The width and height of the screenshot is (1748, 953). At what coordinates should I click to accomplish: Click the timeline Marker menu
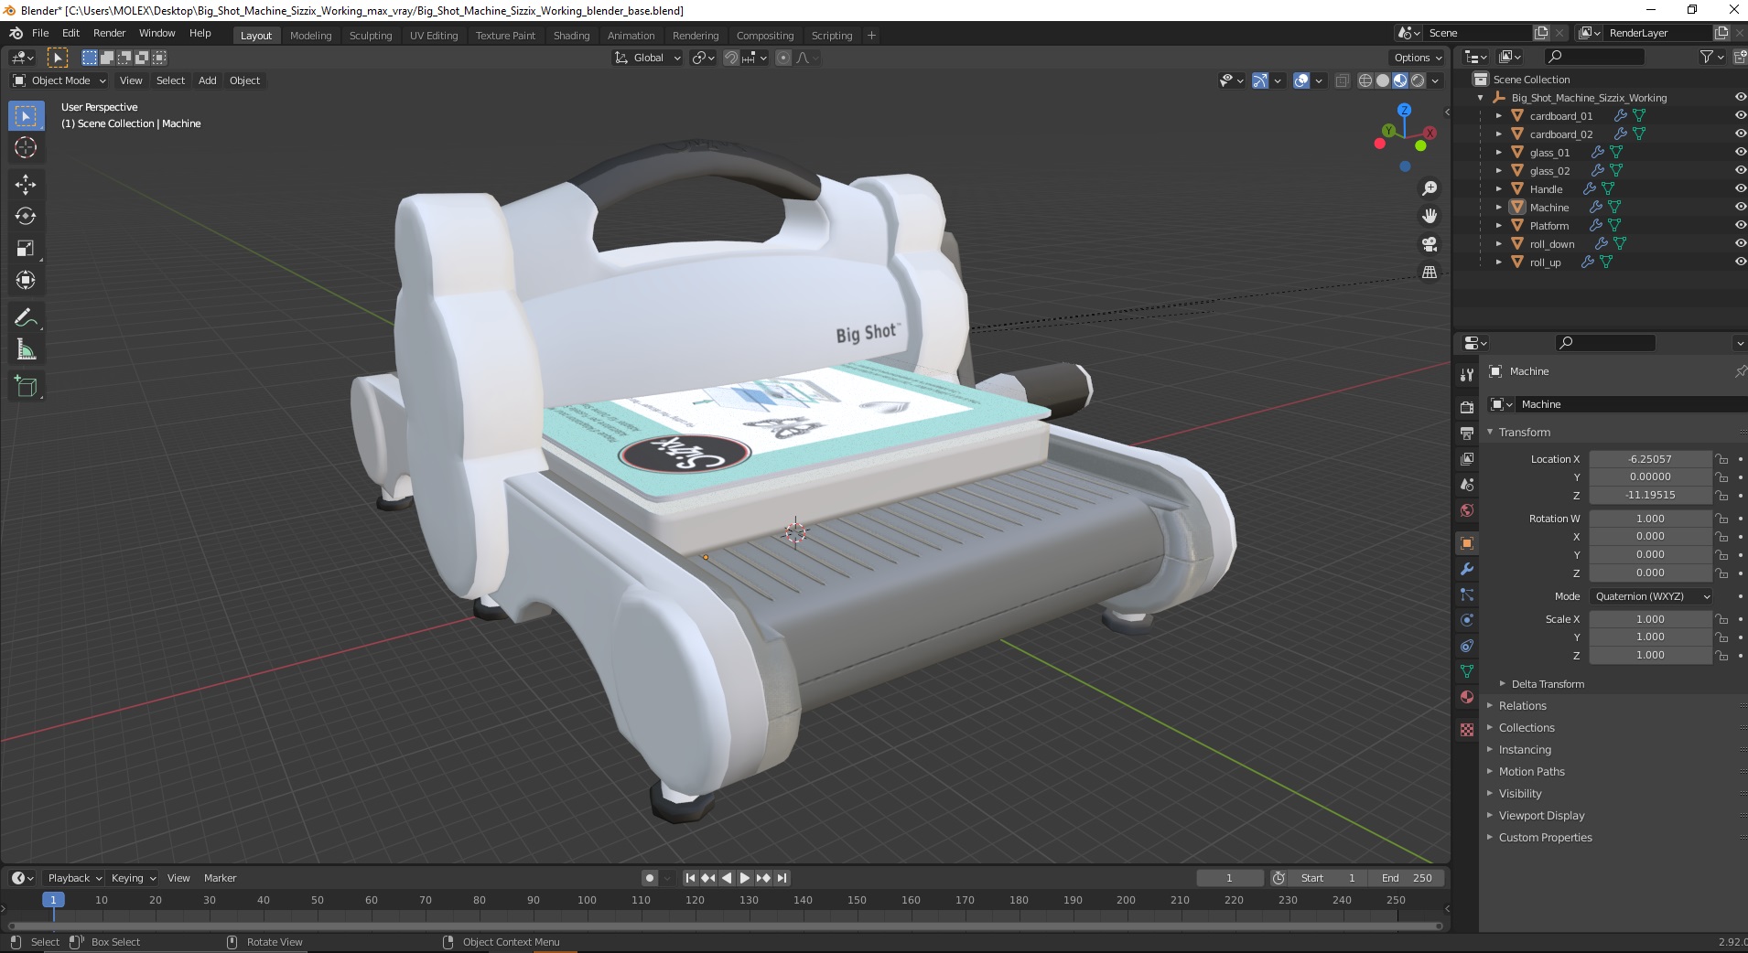pos(220,878)
